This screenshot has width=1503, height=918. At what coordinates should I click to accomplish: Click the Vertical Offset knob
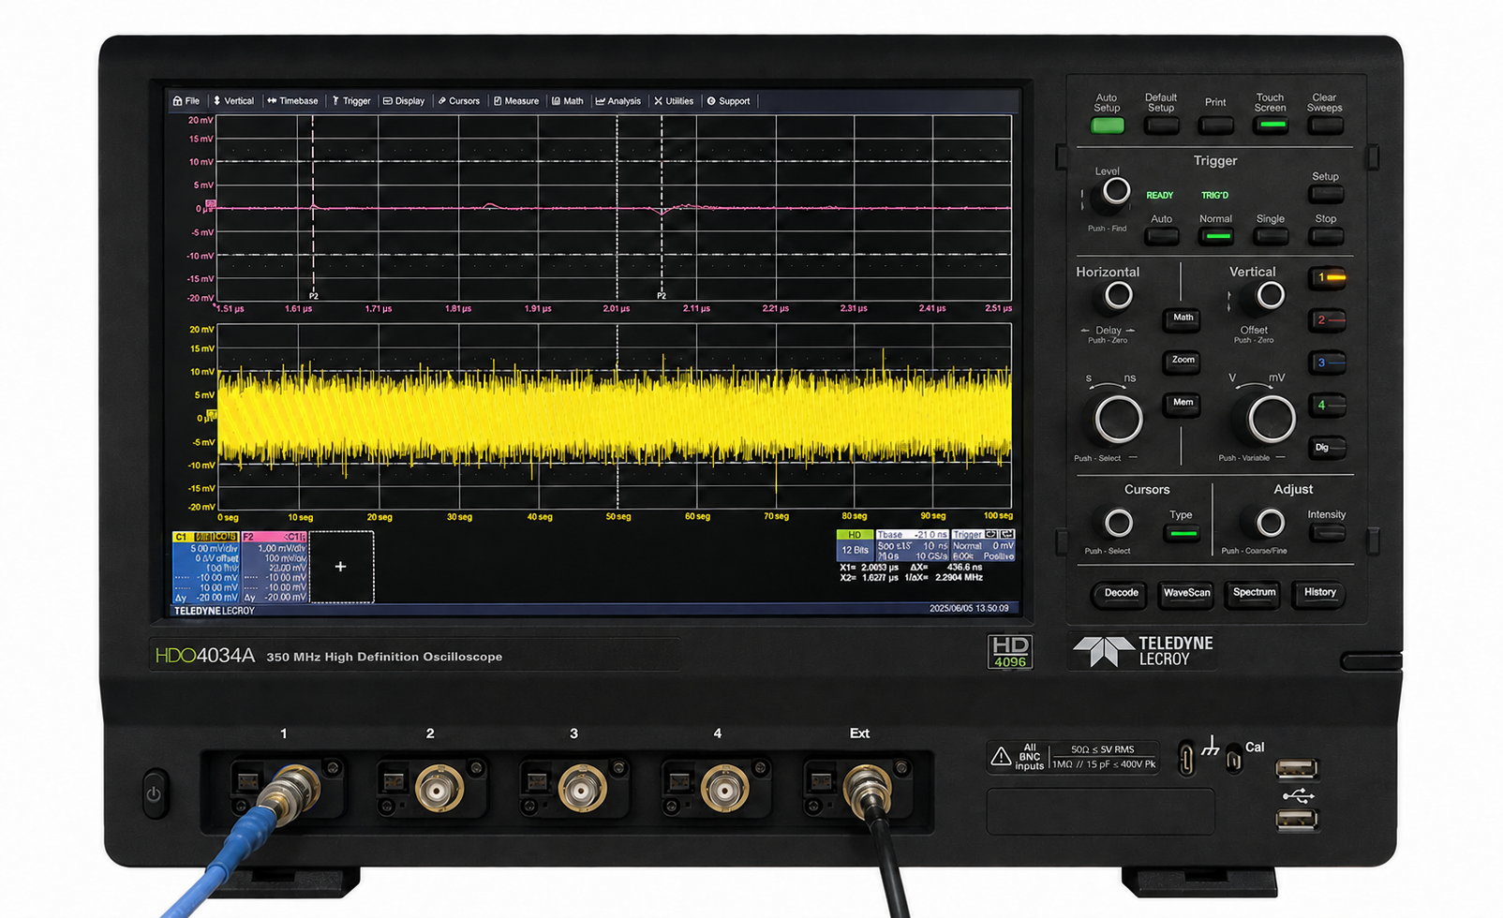click(1270, 296)
